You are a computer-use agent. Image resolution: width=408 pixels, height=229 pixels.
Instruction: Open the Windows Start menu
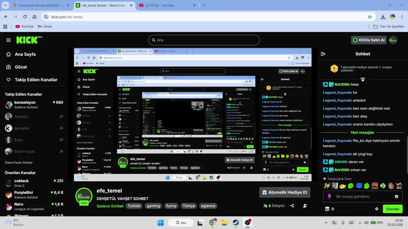click(x=160, y=223)
